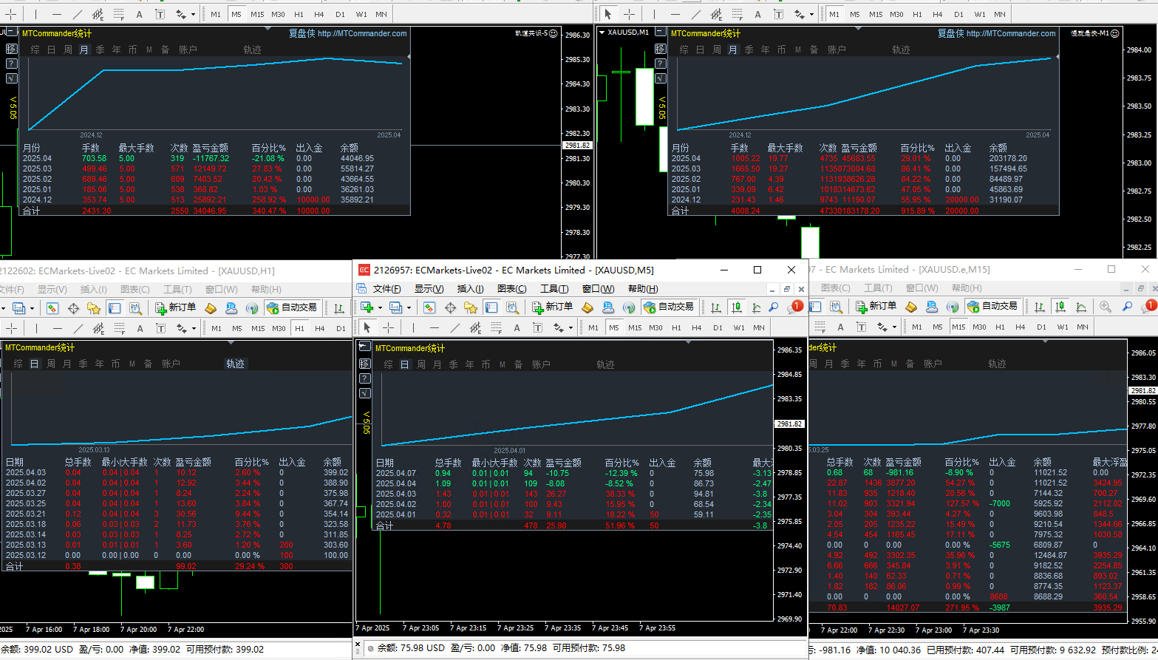Open Navigator star-folder icon in 2126957 window
Viewport: 1158px width, 660px height.
pyautogui.click(x=471, y=307)
